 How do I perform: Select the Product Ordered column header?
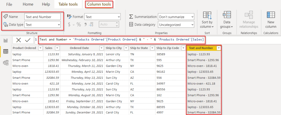[x=24, y=48]
